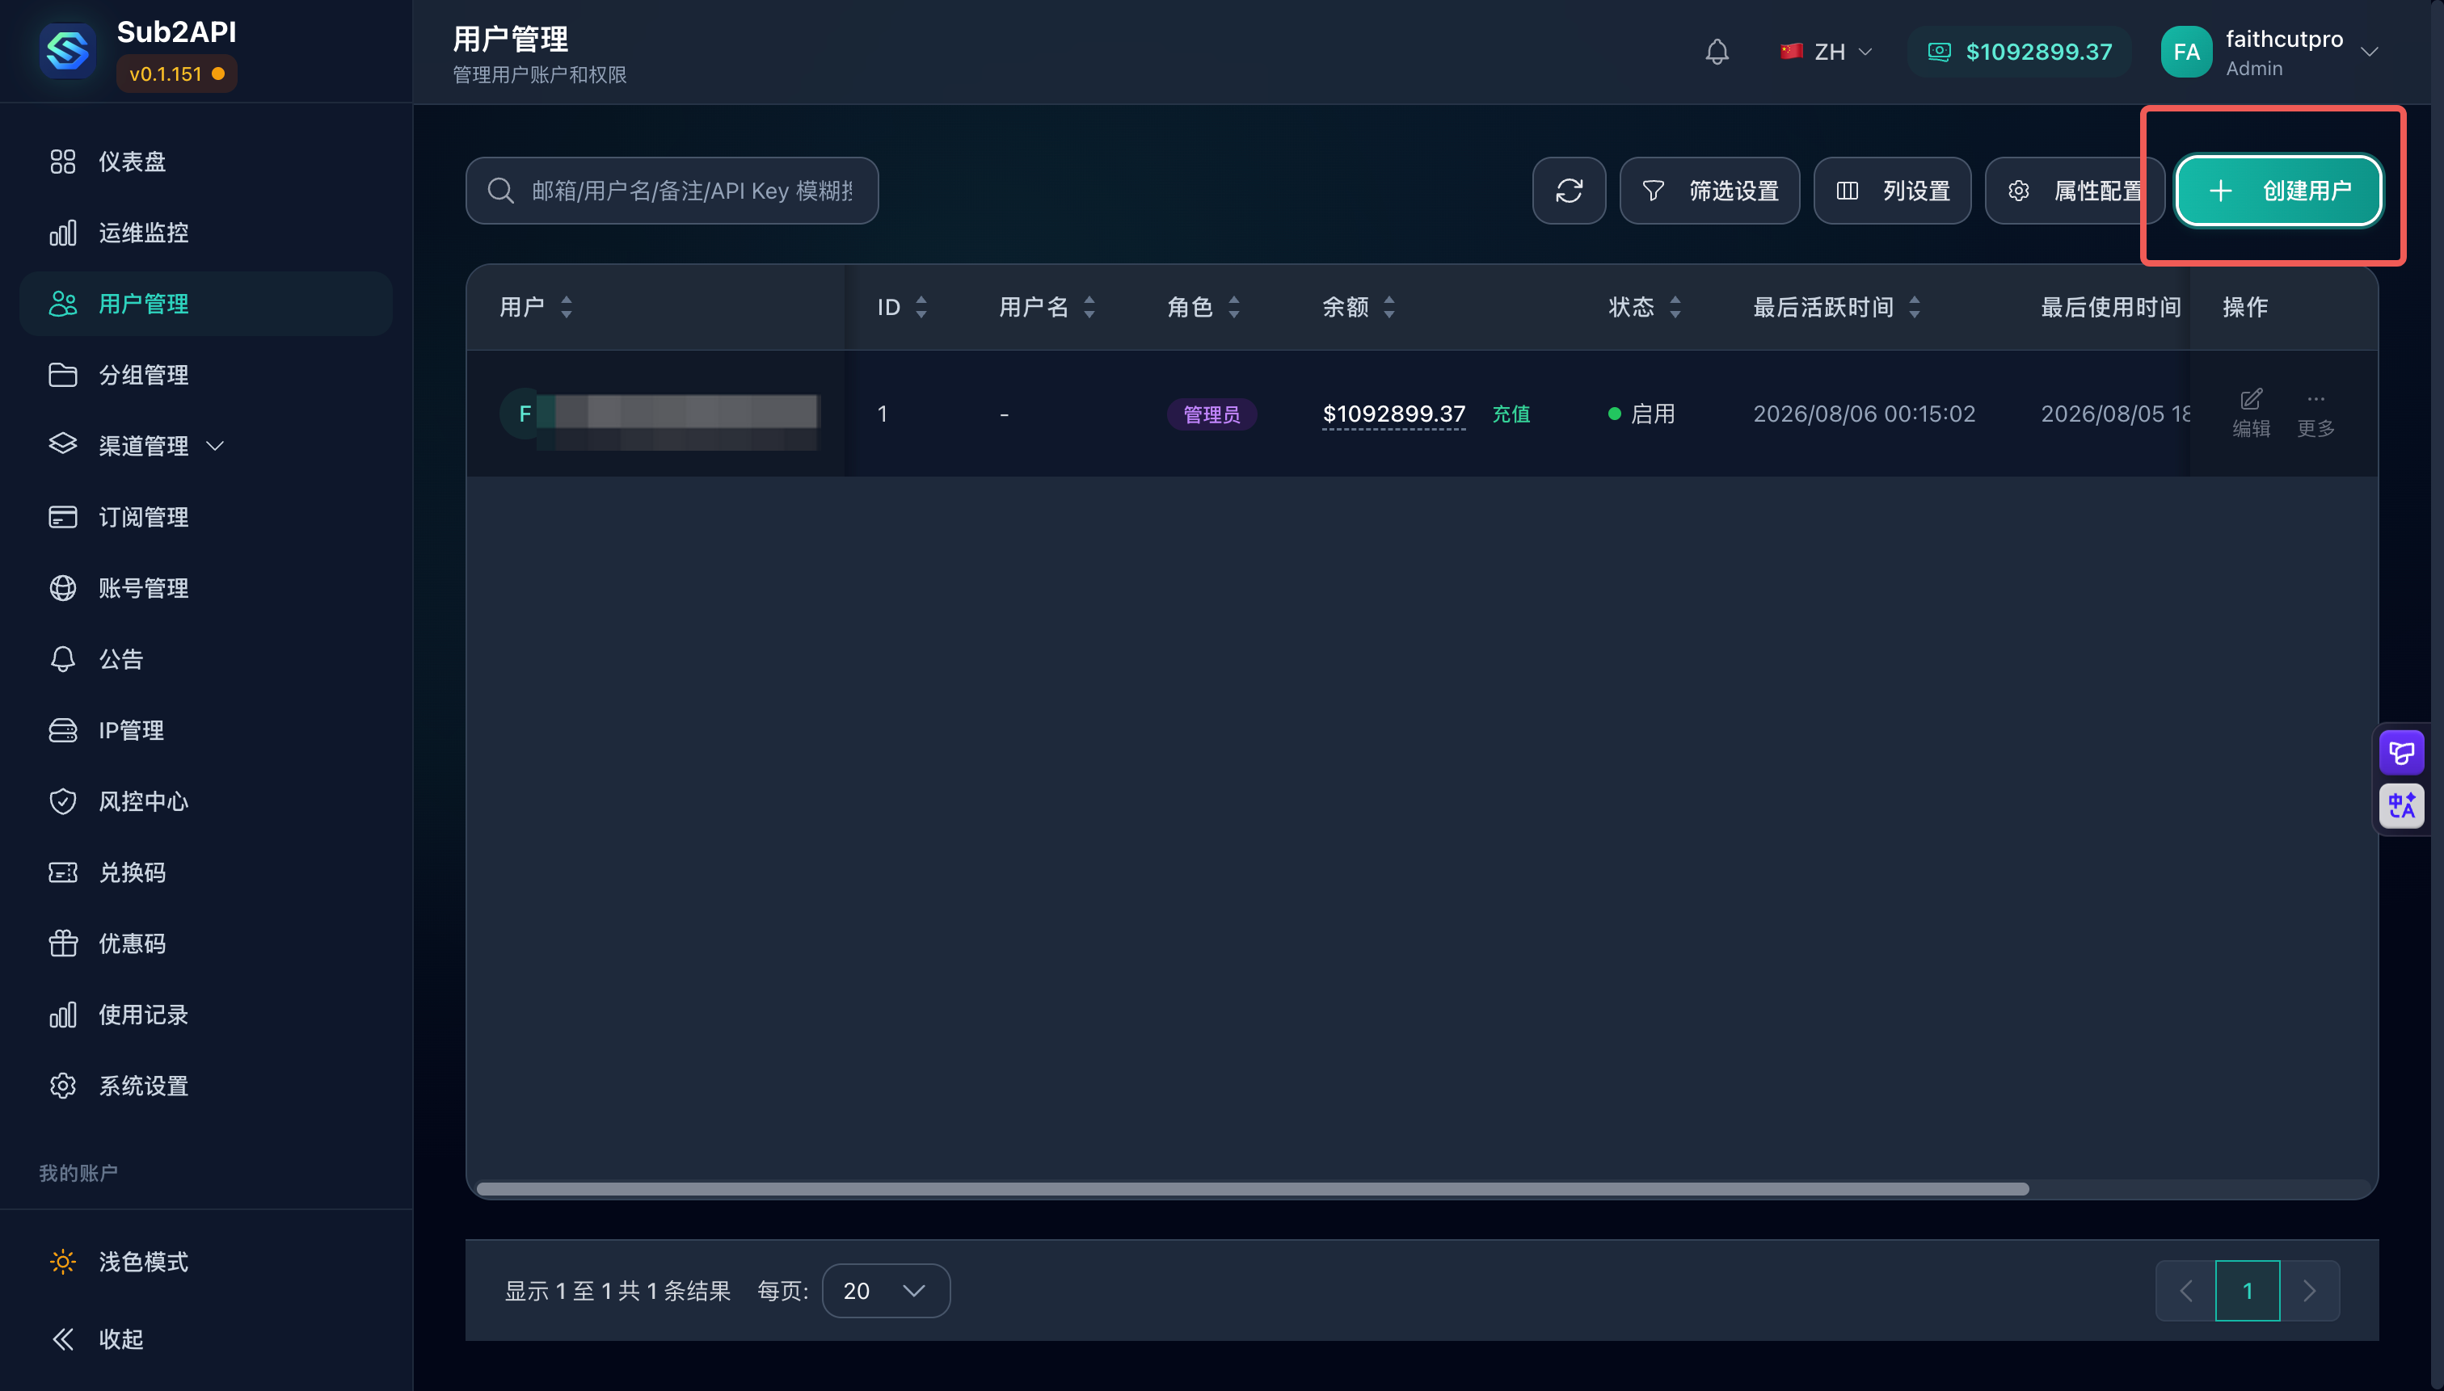Open 属性配置 attribute configuration
The width and height of the screenshot is (2444, 1391).
point(2074,191)
